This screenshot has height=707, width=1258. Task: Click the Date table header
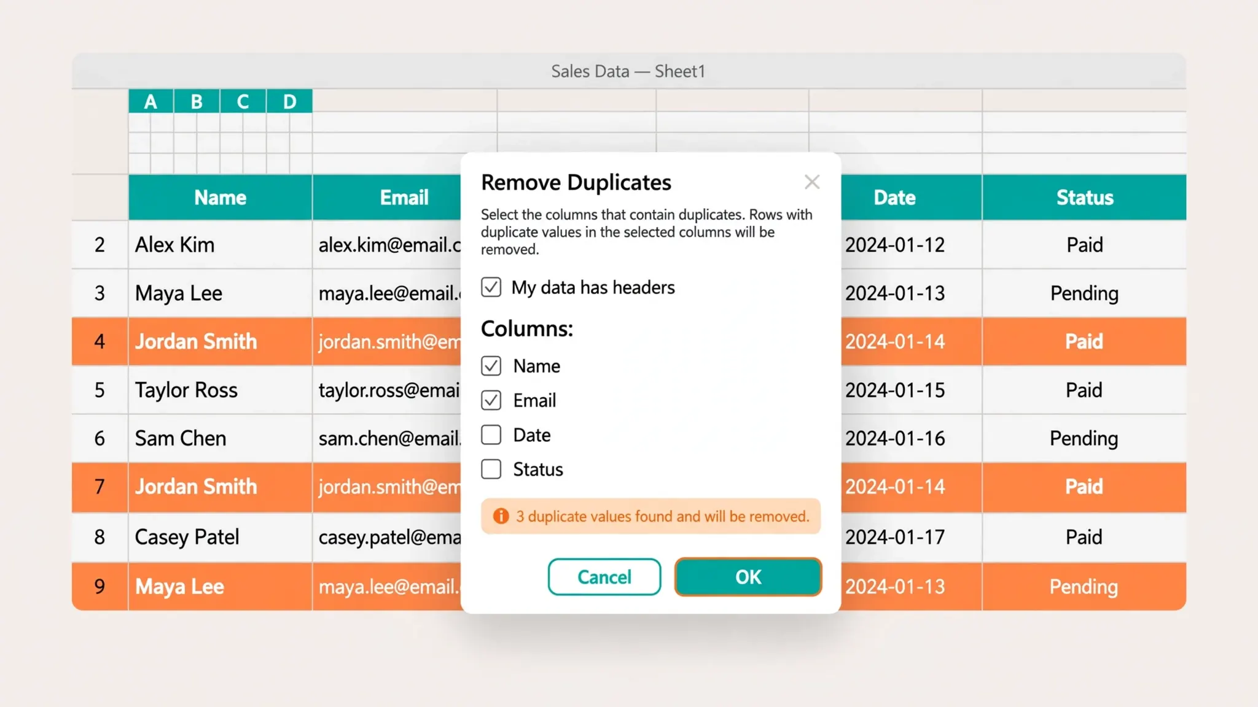[x=912, y=198]
